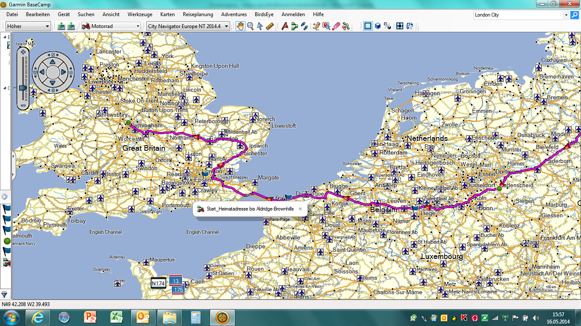This screenshot has height=326, width=581.
Task: Click the gear icon in the sidebar
Action: 5,197
